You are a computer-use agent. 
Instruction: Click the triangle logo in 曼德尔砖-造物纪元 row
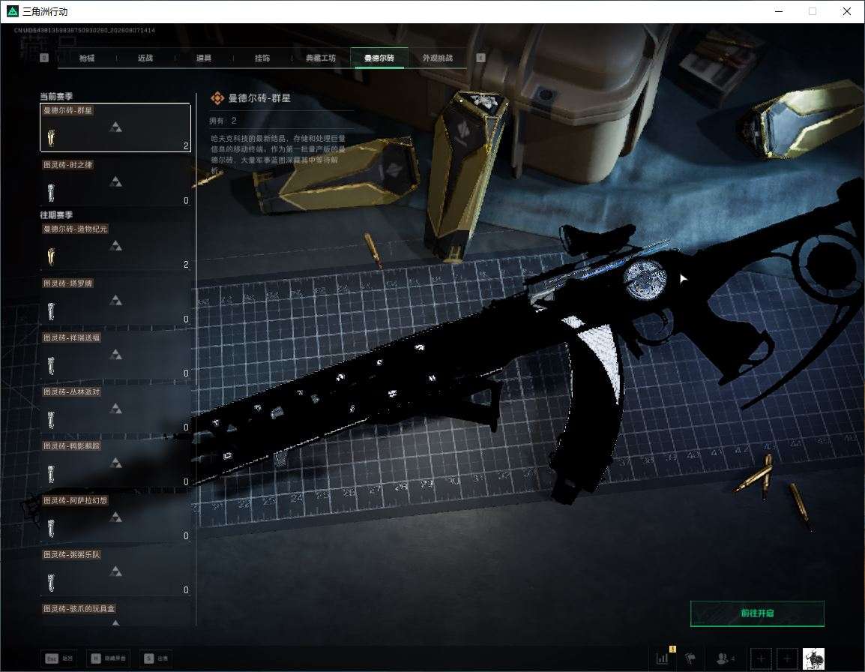[115, 245]
